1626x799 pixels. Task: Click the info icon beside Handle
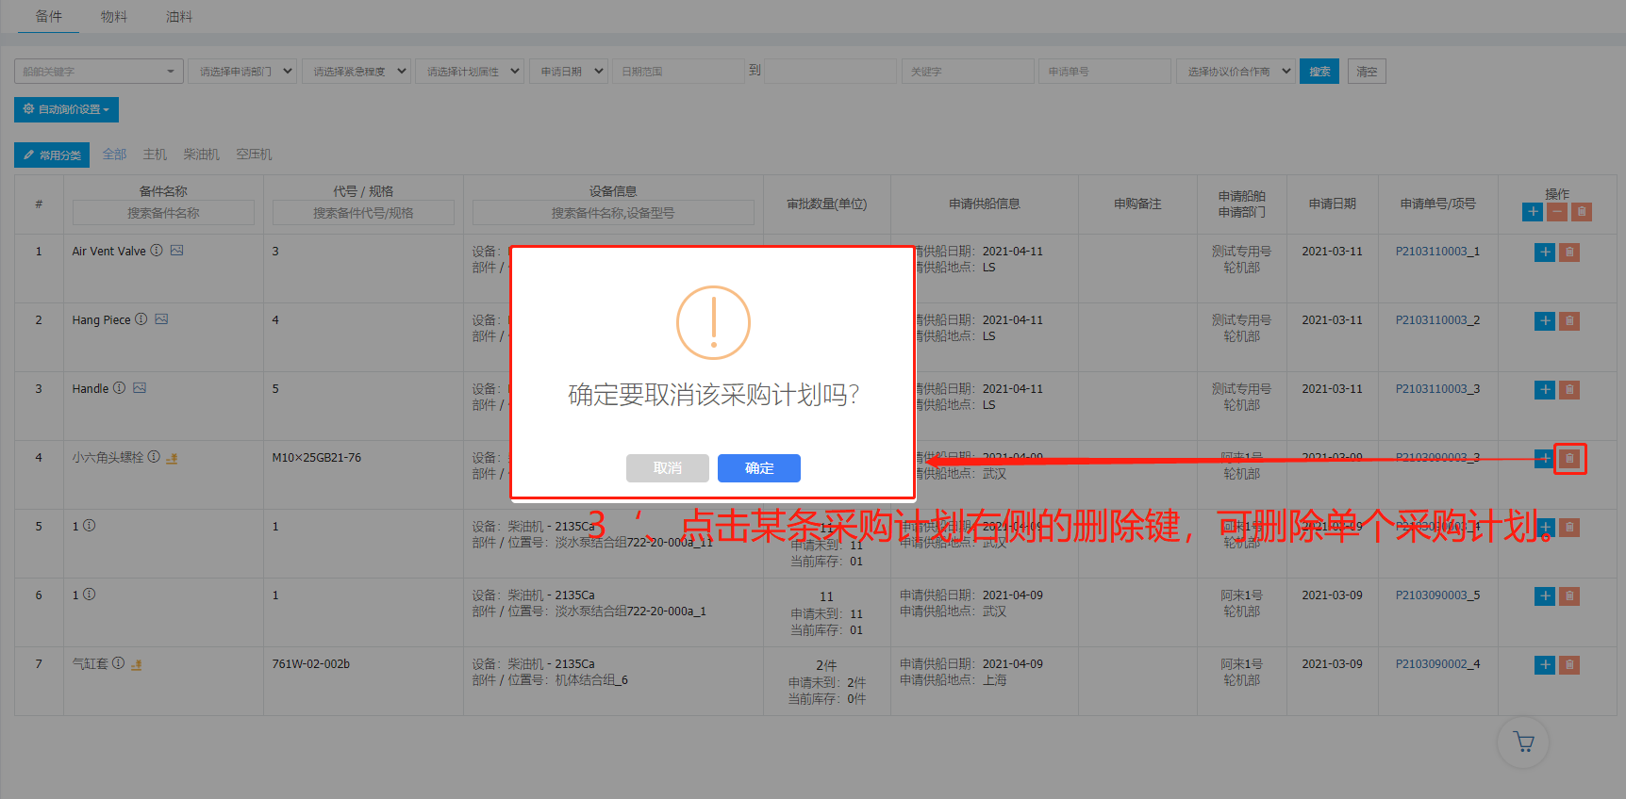click(120, 388)
